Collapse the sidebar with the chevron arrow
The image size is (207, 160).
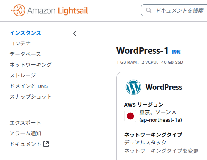[75, 33]
